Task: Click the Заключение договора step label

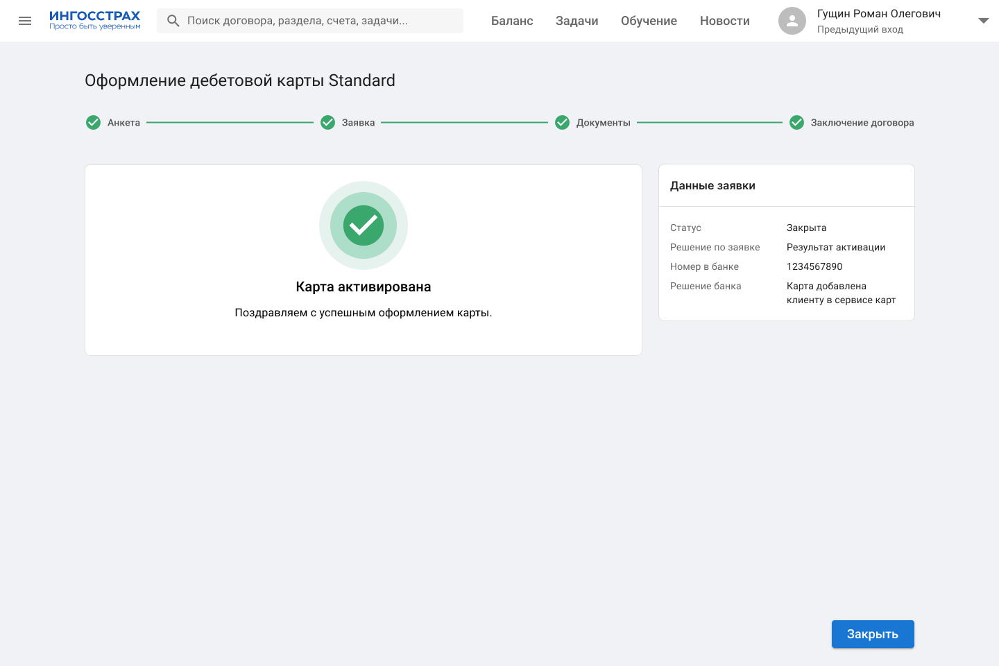Action: point(862,123)
